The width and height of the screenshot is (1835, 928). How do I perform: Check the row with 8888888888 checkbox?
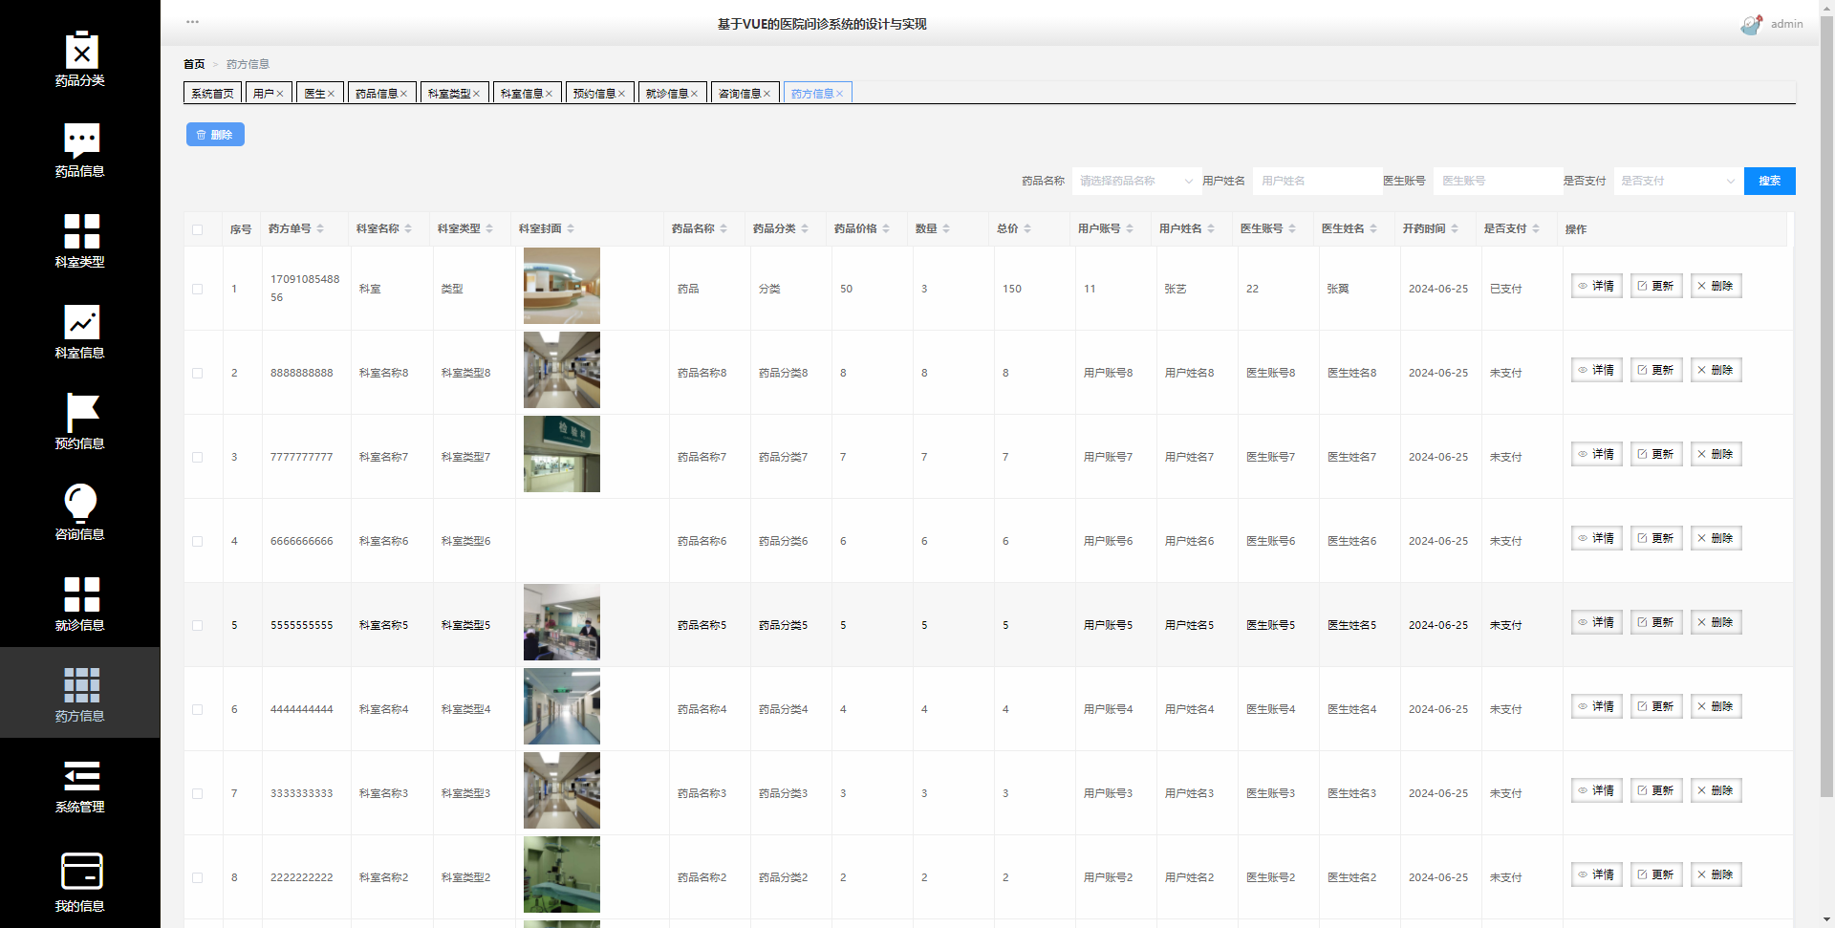pyautogui.click(x=198, y=373)
